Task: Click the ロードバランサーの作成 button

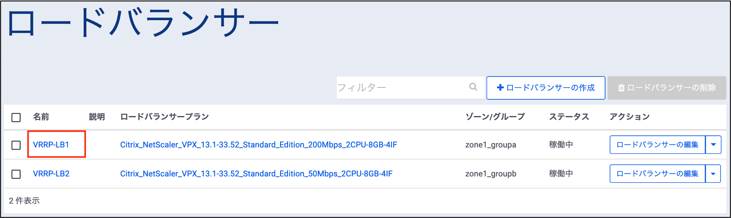Action: (x=546, y=88)
